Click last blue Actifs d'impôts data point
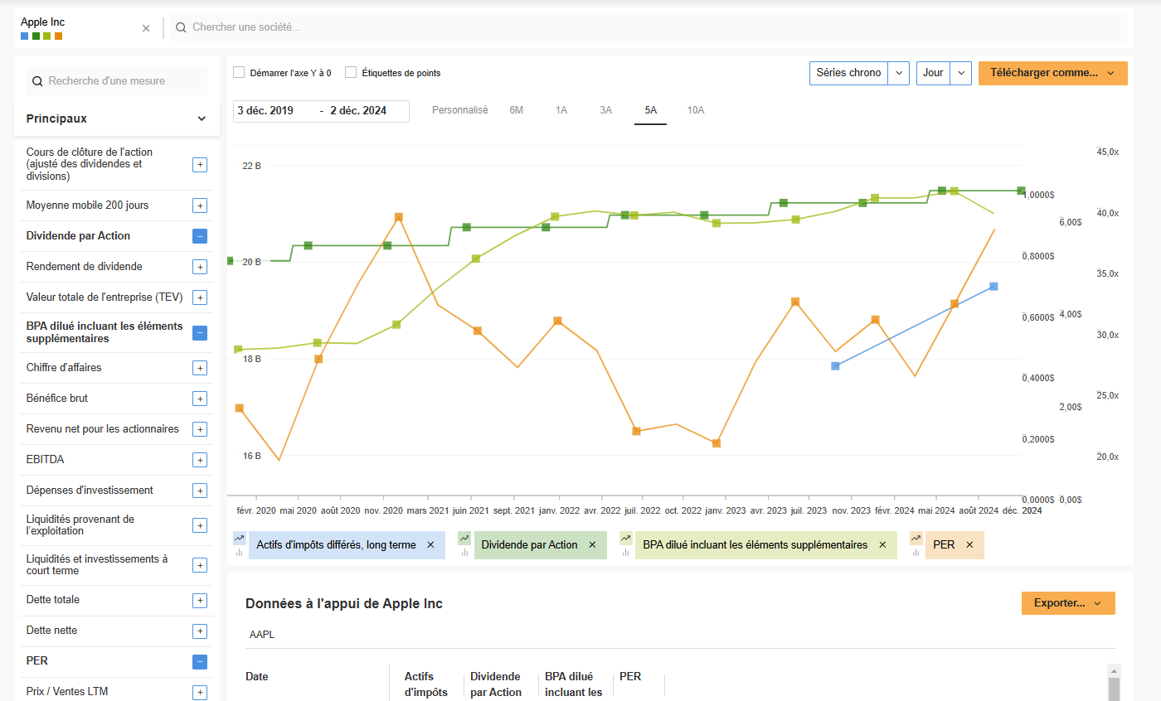Image resolution: width=1161 pixels, height=701 pixels. (x=993, y=287)
